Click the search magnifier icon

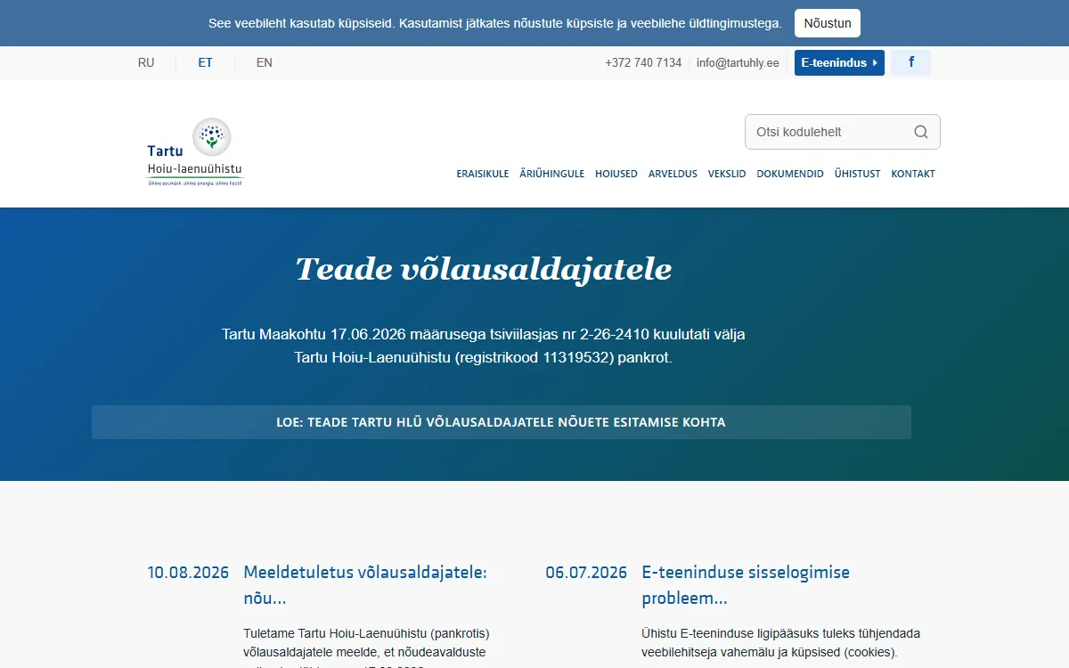pyautogui.click(x=921, y=132)
